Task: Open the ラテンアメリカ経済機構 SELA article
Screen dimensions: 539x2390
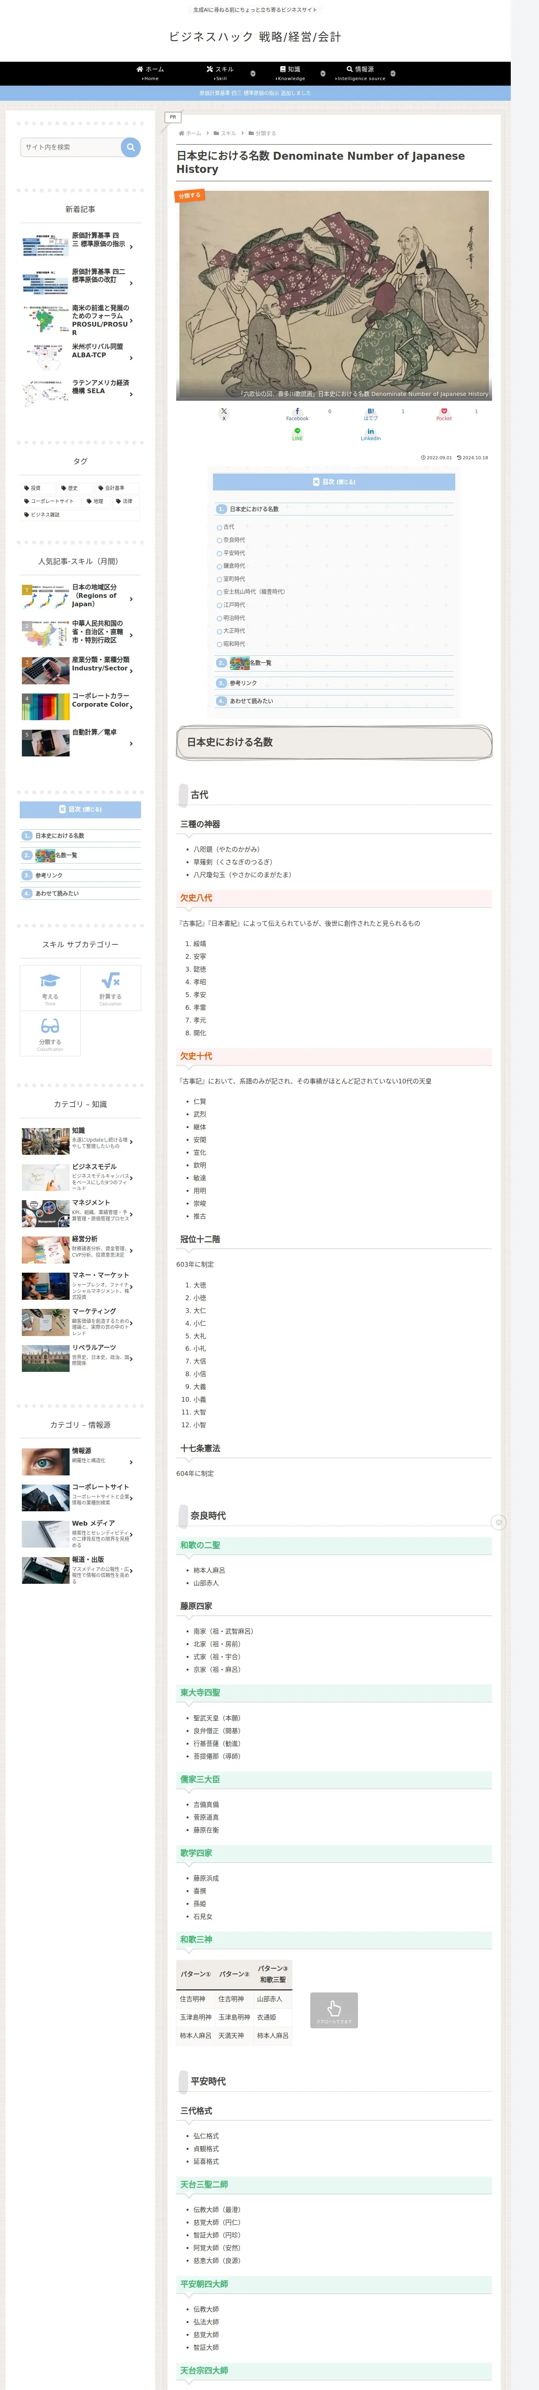Action: point(81,394)
